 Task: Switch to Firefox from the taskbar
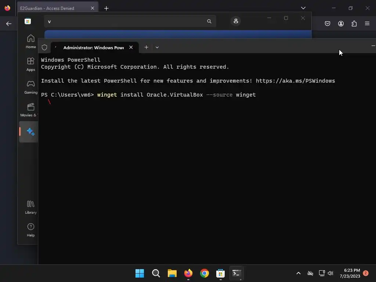(188, 273)
